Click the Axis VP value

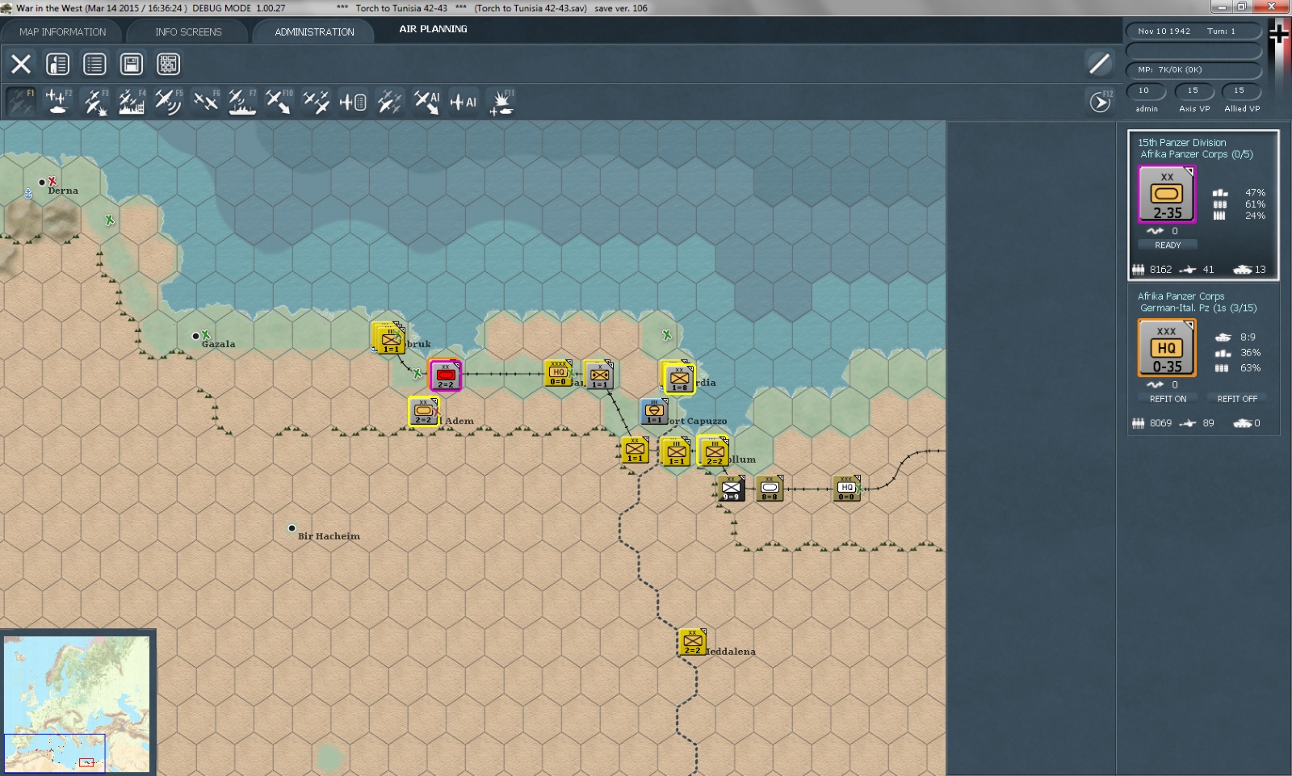pyautogui.click(x=1193, y=90)
